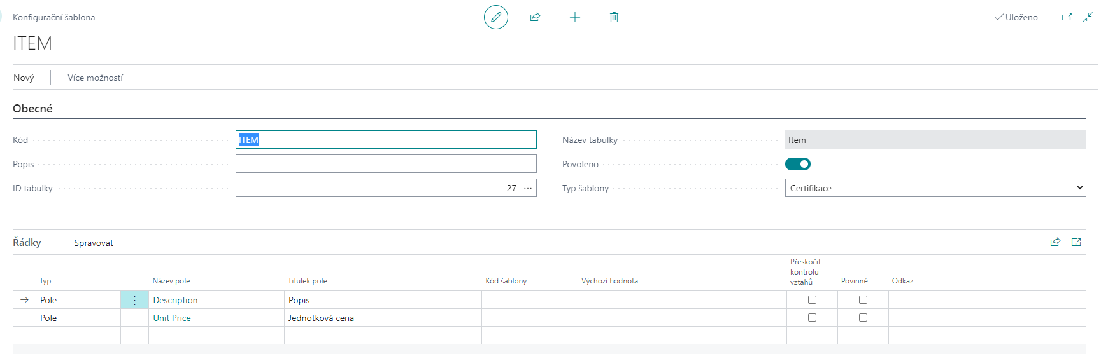Click the trash delete icon
Viewport: 1101px width, 354px height.
(614, 17)
